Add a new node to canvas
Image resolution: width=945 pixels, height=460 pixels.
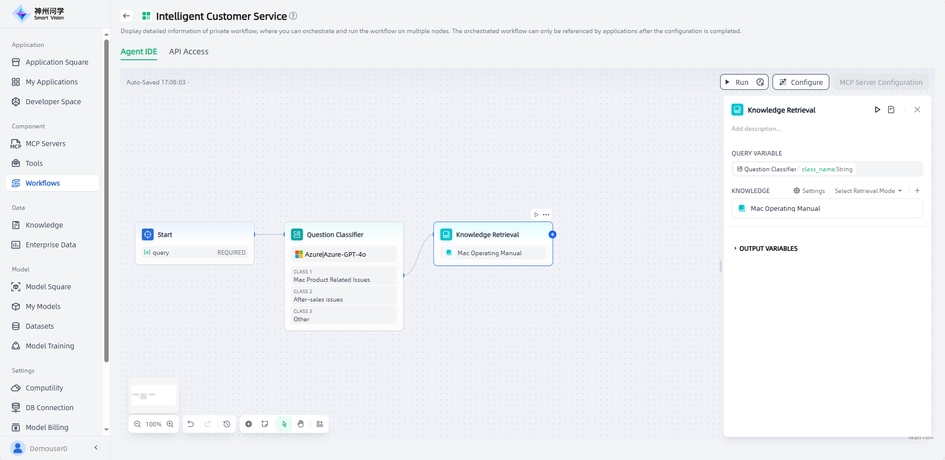[249, 424]
